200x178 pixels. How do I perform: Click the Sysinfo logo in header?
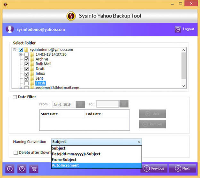click(x=71, y=16)
